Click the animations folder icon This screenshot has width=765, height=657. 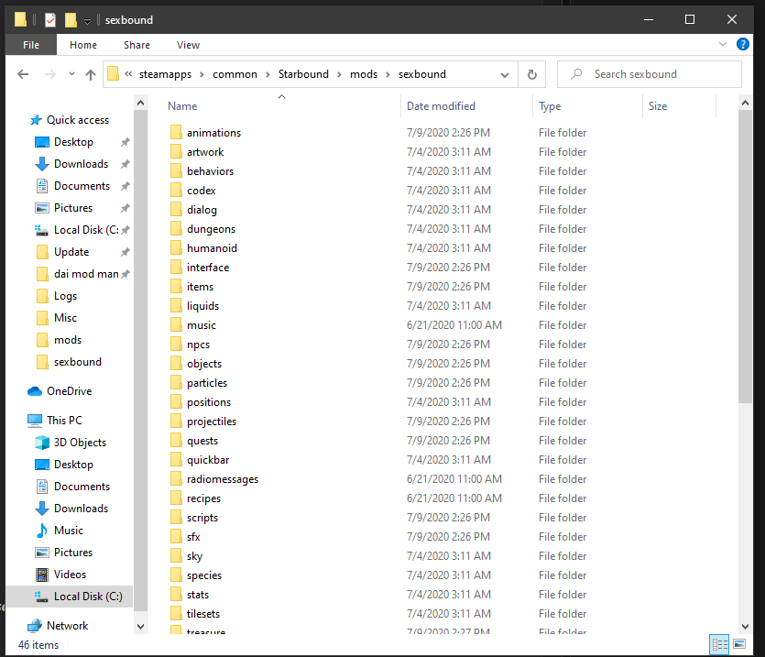pos(176,132)
